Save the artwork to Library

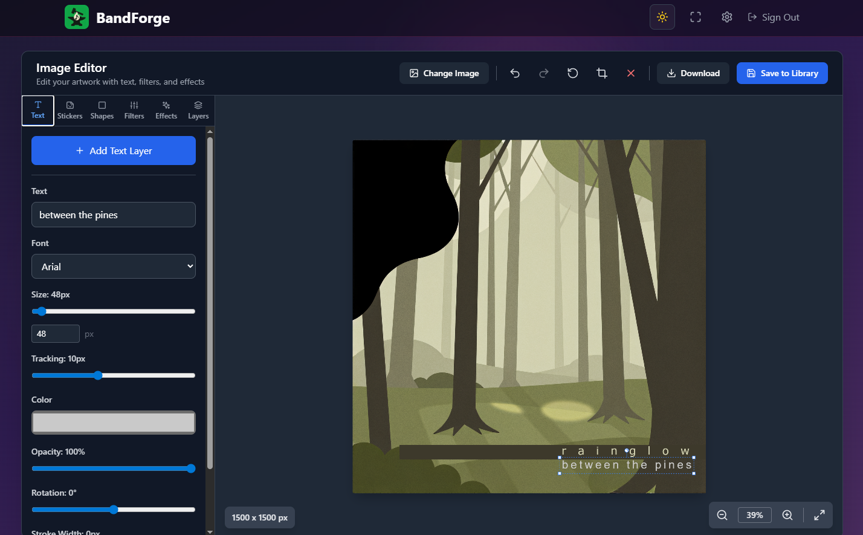coord(782,73)
